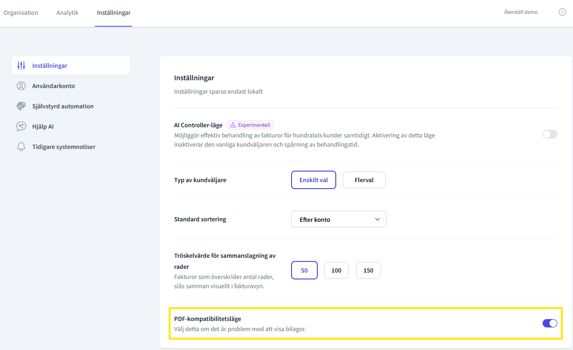Disable the PDF-kompatibilitetsläge toggle

(550, 323)
